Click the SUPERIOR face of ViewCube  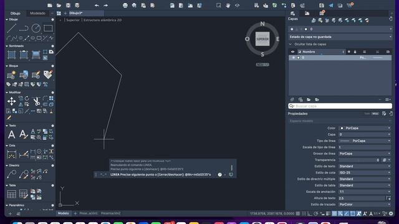tap(262, 39)
